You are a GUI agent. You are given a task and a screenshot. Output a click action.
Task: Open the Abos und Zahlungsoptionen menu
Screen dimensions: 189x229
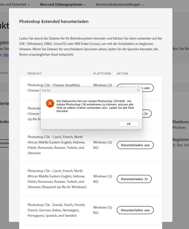click(61, 4)
